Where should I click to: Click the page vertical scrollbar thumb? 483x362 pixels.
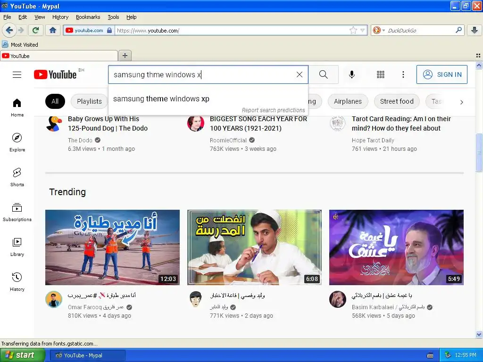click(x=479, y=152)
